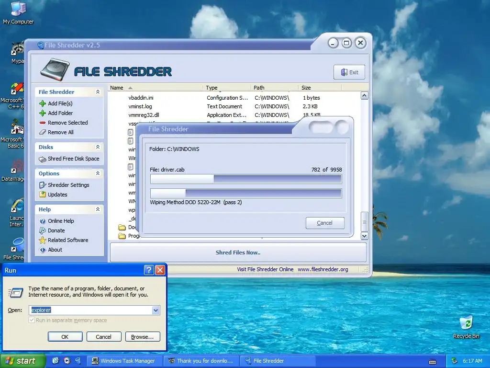Sort file list by Size column
The height and width of the screenshot is (368, 490).
tap(320, 88)
